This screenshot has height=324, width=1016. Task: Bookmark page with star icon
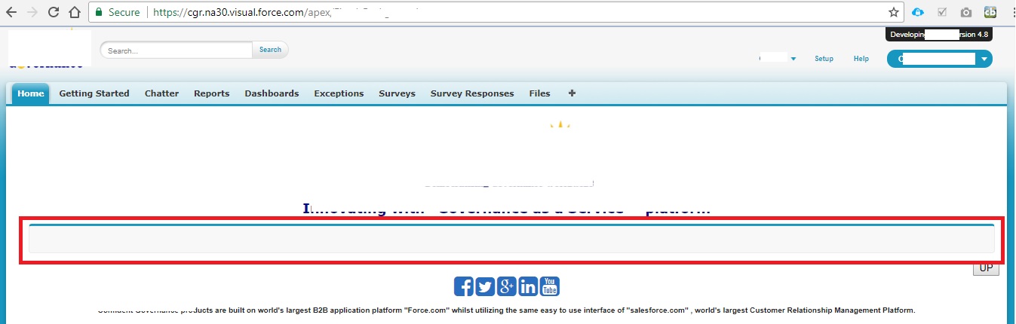pos(894,12)
